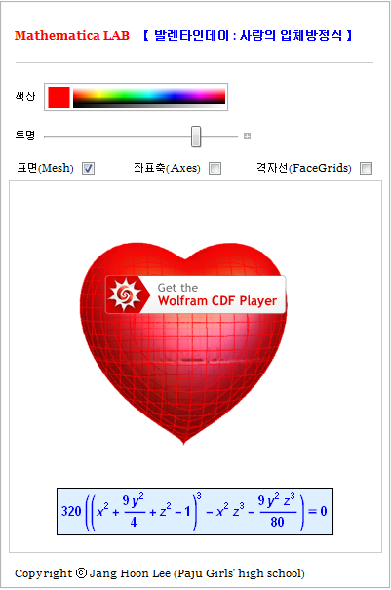Click the Mathematica LAB title
This screenshot has width=391, height=590.
pyautogui.click(x=72, y=36)
